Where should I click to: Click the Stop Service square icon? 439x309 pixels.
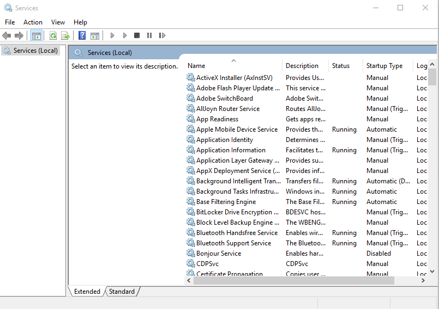click(x=137, y=35)
